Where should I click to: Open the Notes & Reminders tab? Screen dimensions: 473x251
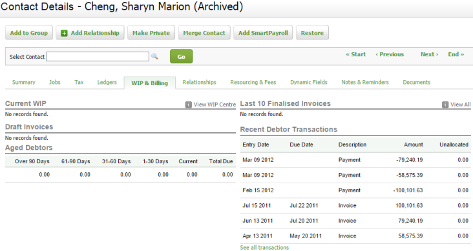tap(365, 82)
